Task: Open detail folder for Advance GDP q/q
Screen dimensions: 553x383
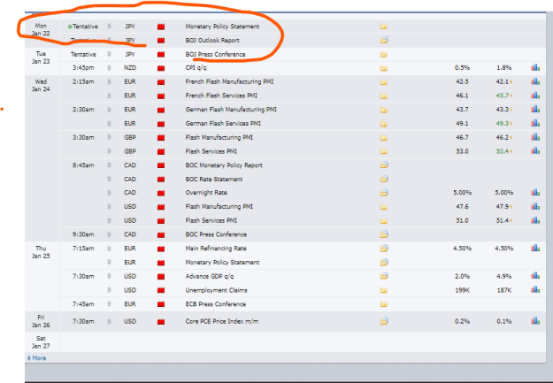Action: click(384, 276)
